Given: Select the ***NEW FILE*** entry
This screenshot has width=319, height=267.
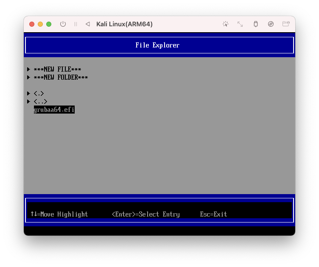Looking at the screenshot, I should pyautogui.click(x=57, y=69).
